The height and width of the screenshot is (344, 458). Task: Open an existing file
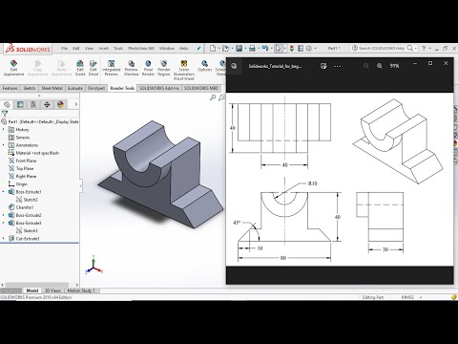pos(226,49)
